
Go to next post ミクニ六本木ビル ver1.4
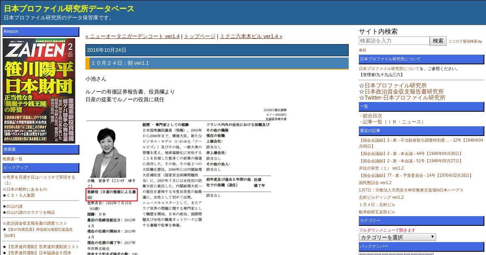251,36
